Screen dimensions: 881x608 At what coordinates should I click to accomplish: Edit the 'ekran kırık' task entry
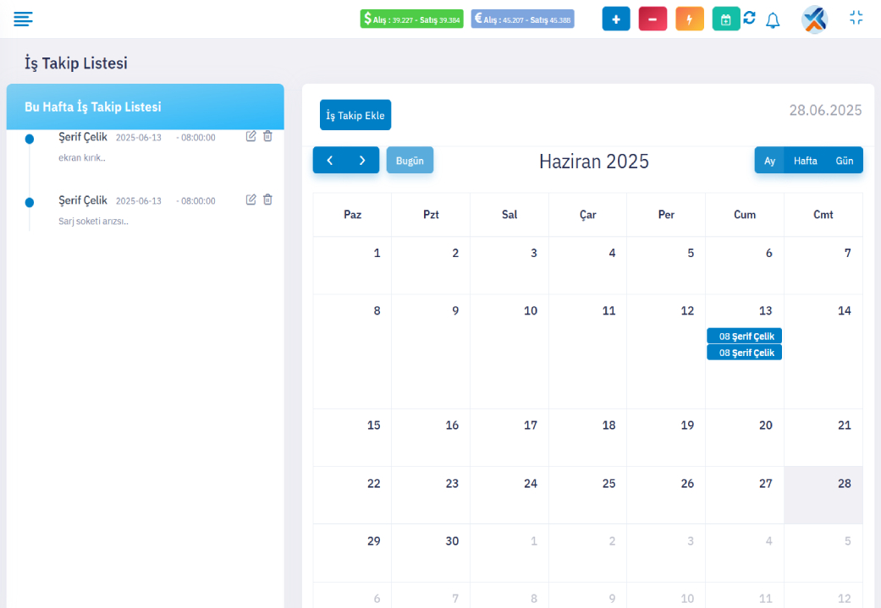point(251,136)
